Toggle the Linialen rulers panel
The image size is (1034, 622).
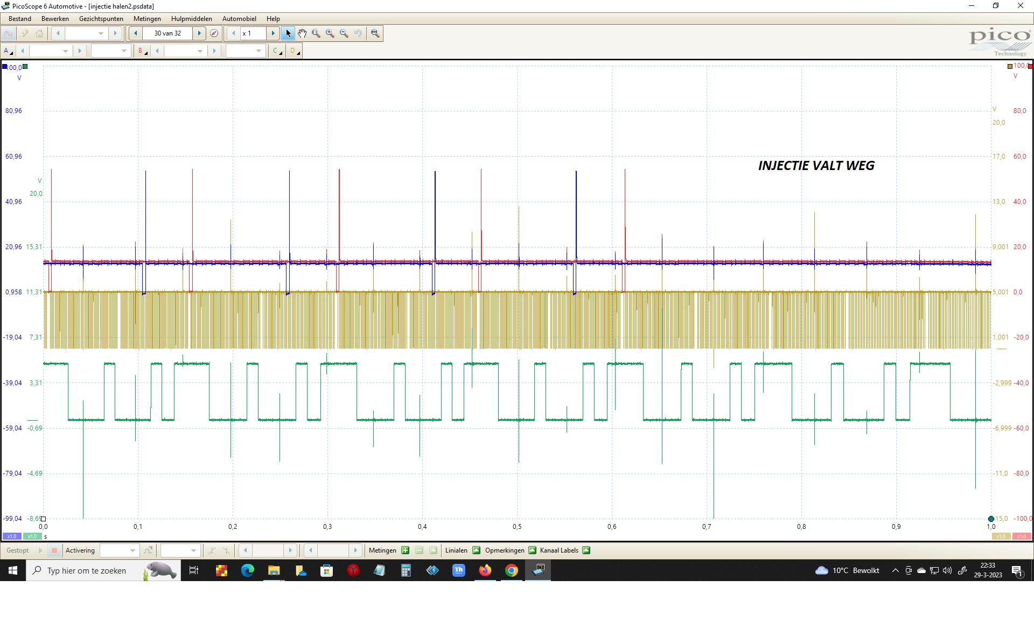pyautogui.click(x=476, y=550)
